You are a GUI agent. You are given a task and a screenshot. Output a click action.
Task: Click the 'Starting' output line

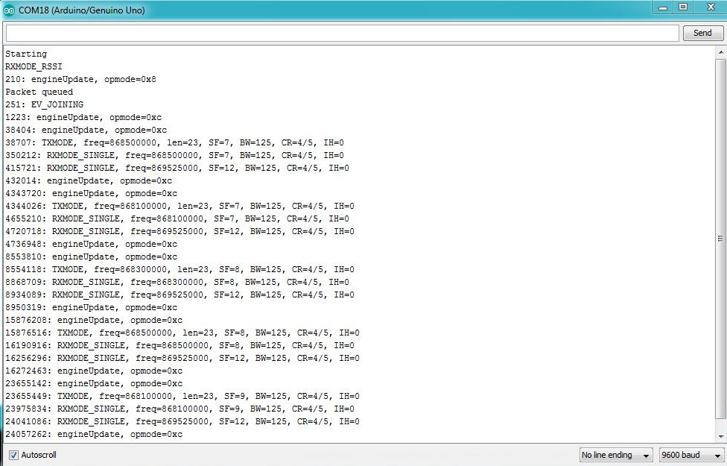point(26,54)
